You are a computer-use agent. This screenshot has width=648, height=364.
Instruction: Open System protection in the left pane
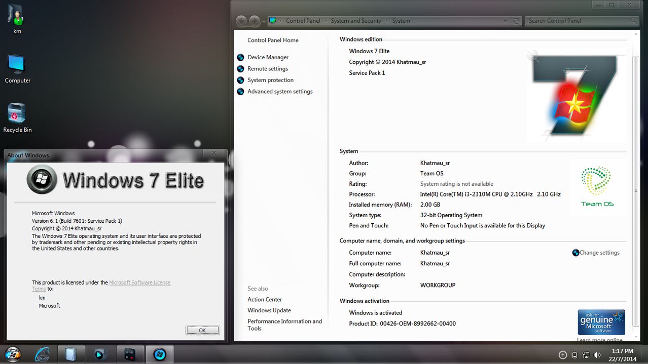tap(270, 80)
